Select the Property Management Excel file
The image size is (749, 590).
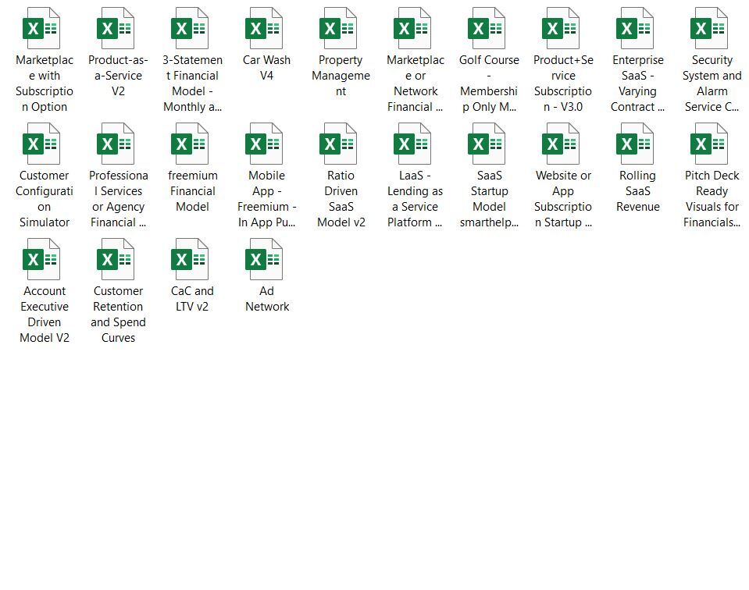point(341,29)
